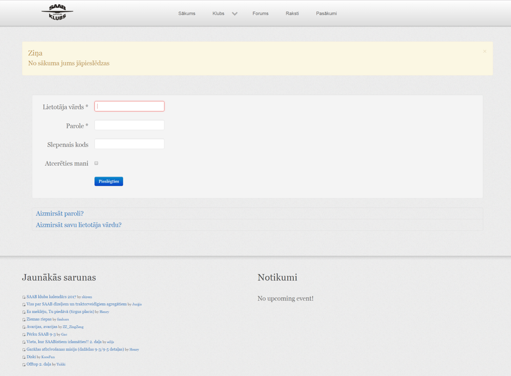
Task: Open the Raksti menu item
Action: (x=292, y=14)
